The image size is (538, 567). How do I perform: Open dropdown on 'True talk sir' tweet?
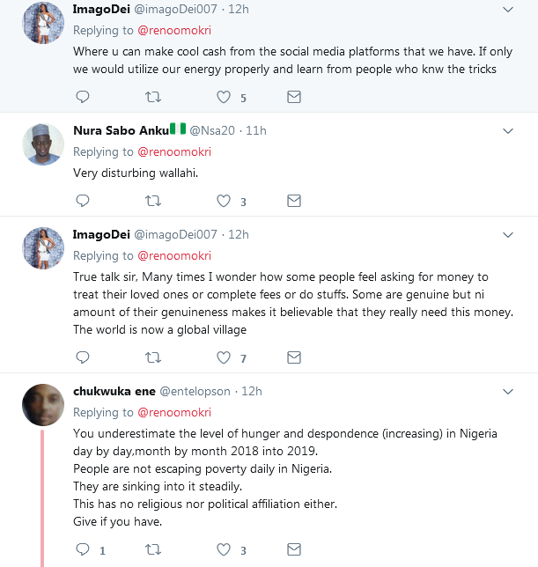click(x=507, y=235)
